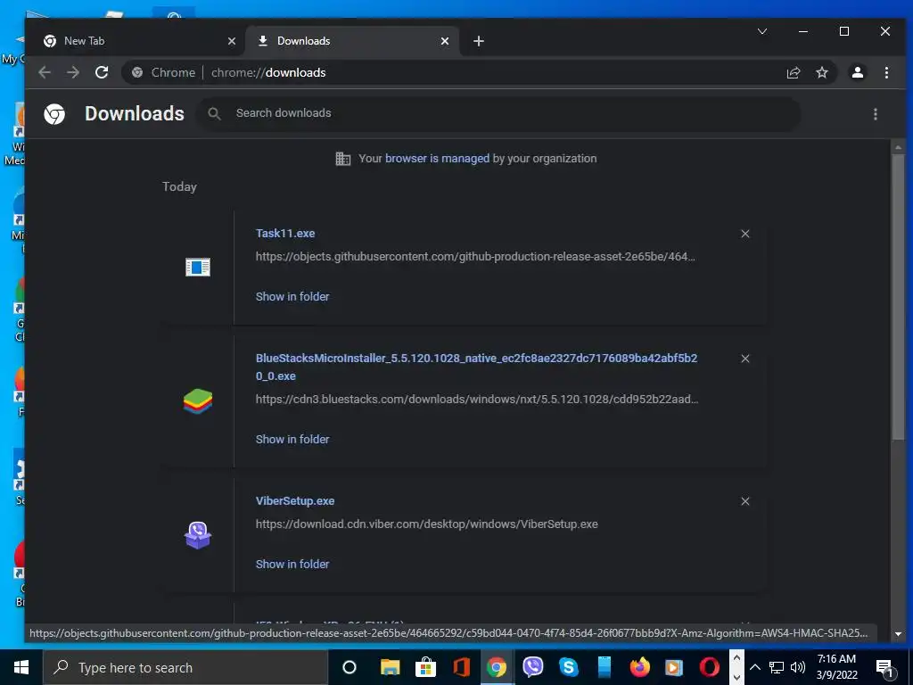The width and height of the screenshot is (913, 685).
Task: Show BlueStacks installer in folder
Action: [292, 439]
